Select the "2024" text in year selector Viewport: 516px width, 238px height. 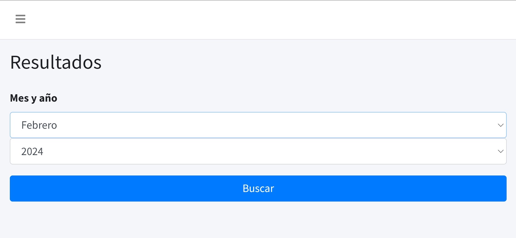[32, 152]
